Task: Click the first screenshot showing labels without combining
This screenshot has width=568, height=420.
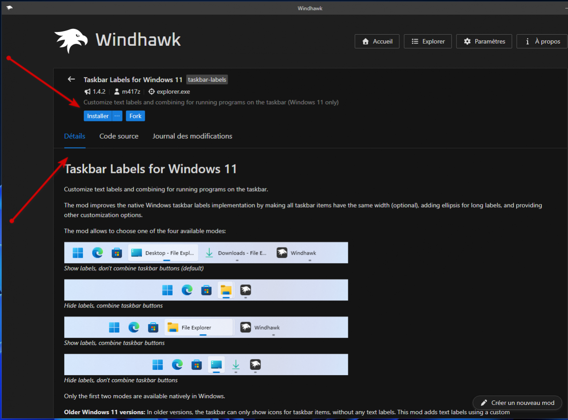Action: click(x=206, y=252)
